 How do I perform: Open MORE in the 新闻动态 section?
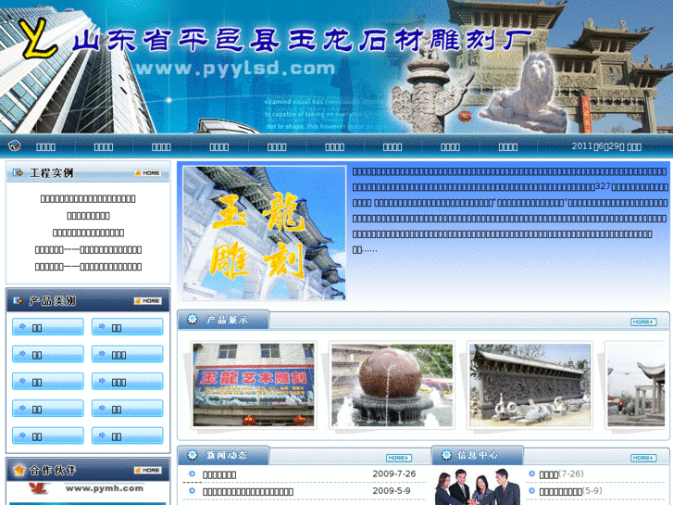point(399,458)
